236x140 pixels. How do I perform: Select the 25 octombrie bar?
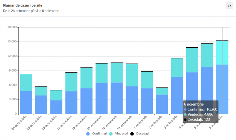tap(41, 100)
